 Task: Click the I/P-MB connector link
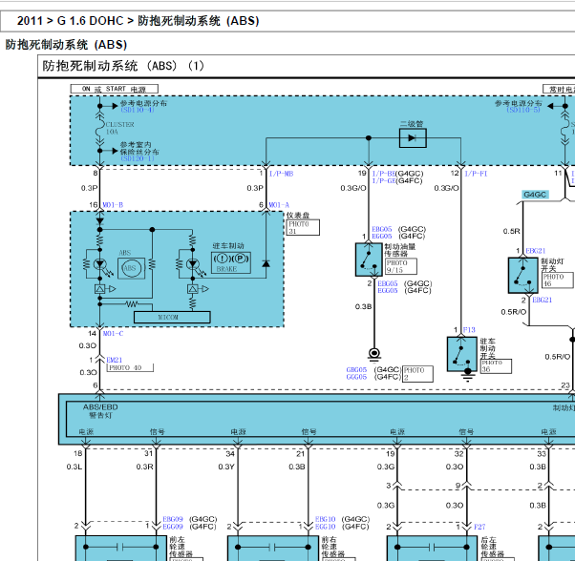(281, 174)
